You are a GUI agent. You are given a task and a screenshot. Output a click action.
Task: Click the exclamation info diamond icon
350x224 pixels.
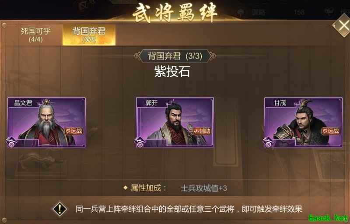[x=59, y=209]
